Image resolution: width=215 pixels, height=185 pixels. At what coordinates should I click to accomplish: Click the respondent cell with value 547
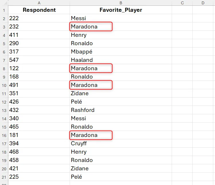pos(39,60)
